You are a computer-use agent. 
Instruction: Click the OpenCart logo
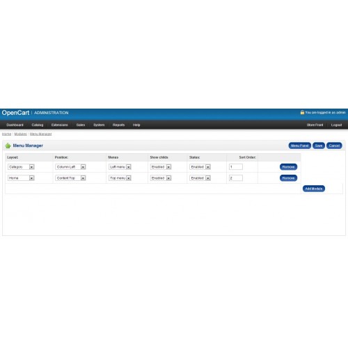[x=15, y=113]
